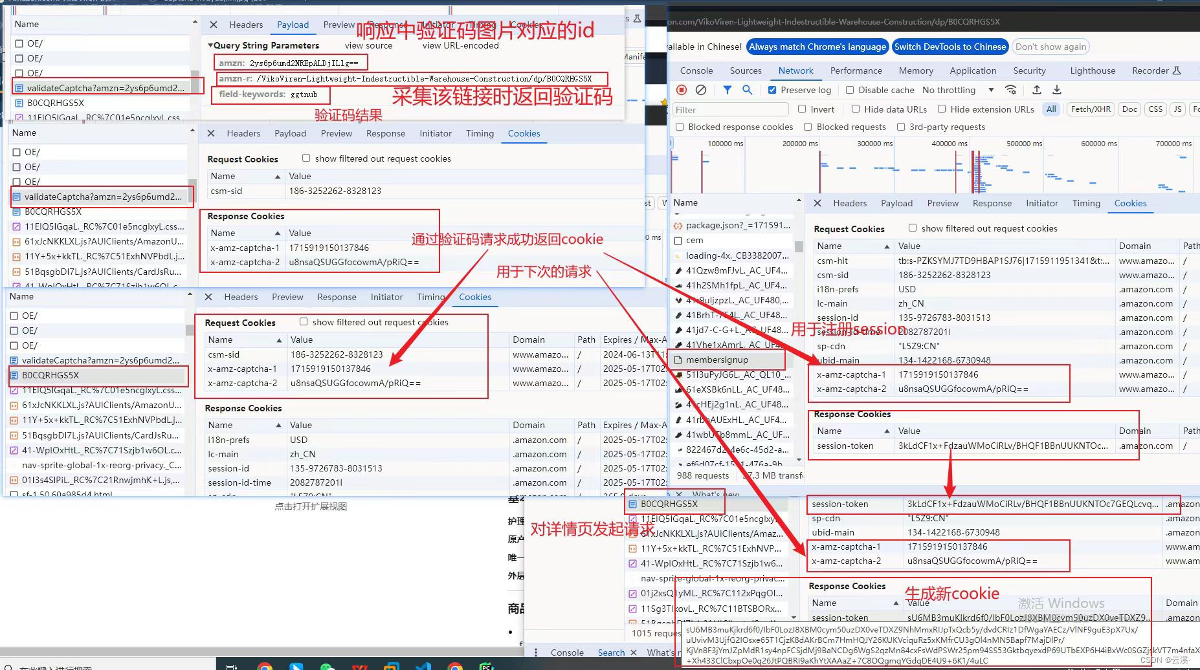Filter requests by Fetch/XHR
Screen dimensions: 1200x670
point(1091,109)
